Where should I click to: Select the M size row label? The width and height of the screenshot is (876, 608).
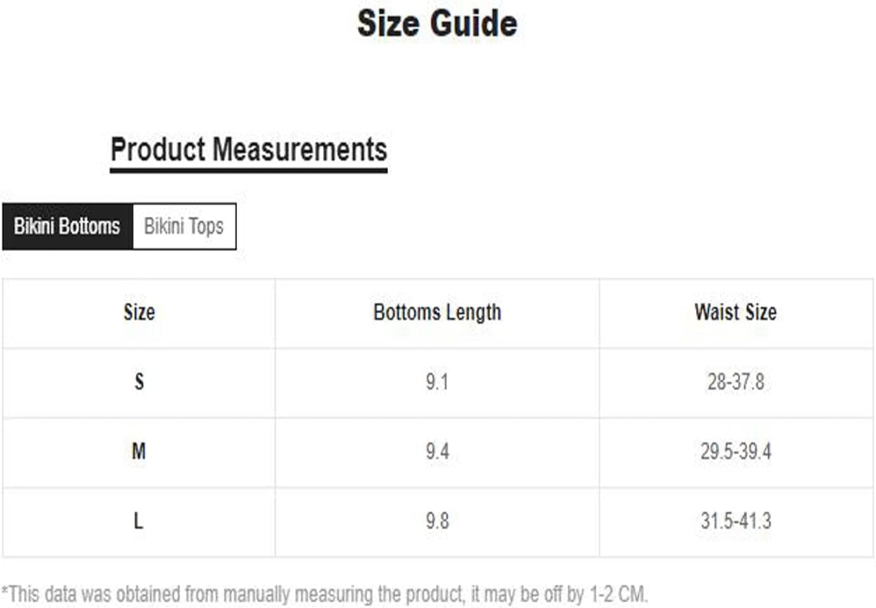(139, 451)
